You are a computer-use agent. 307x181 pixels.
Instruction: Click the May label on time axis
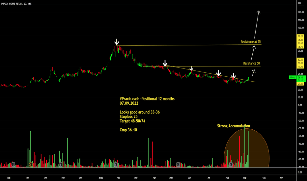[x=171, y=178]
